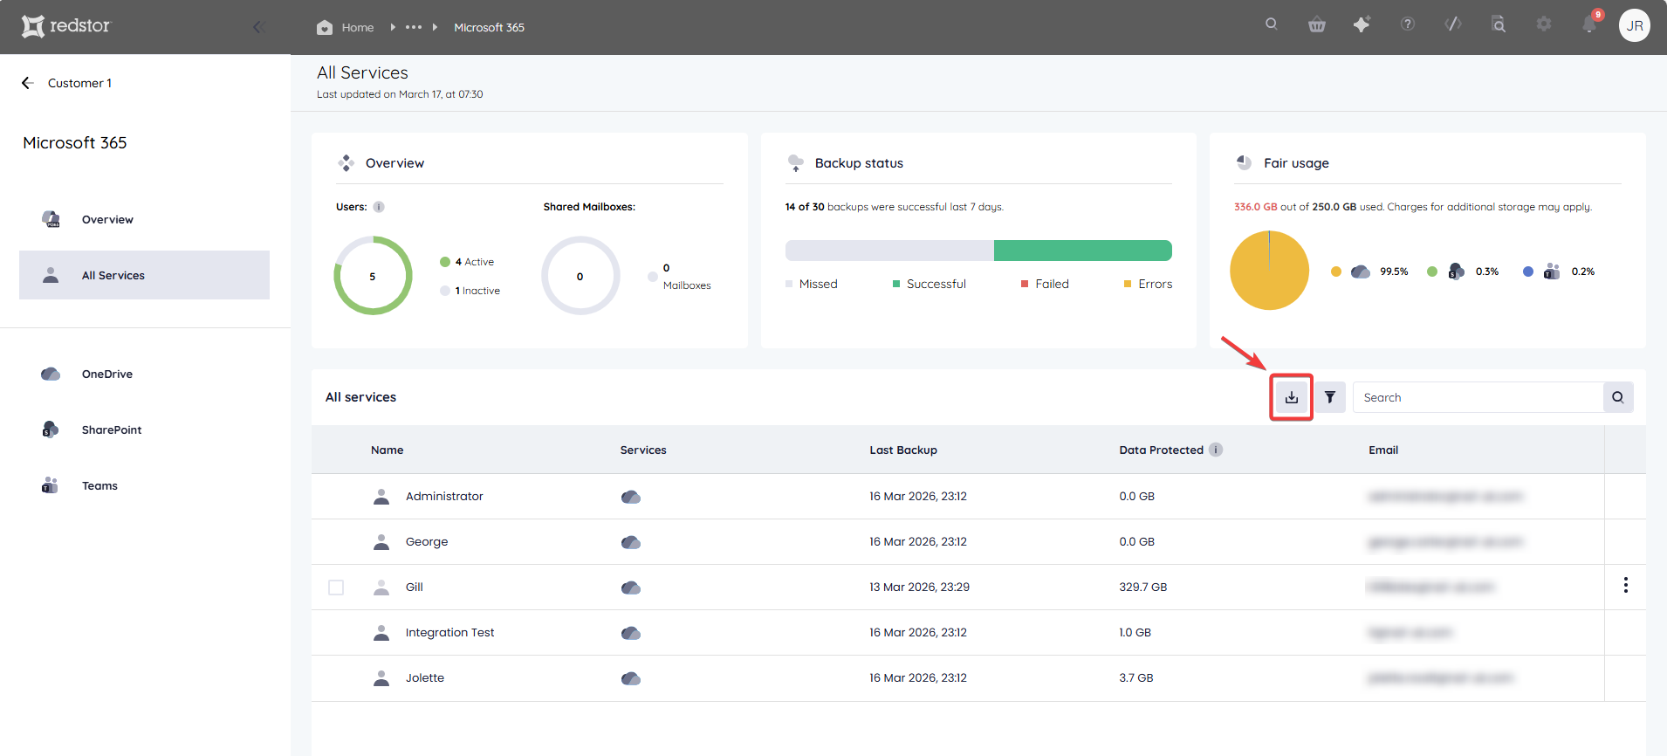Select Overview in the sidebar
This screenshot has width=1667, height=756.
pyautogui.click(x=144, y=219)
